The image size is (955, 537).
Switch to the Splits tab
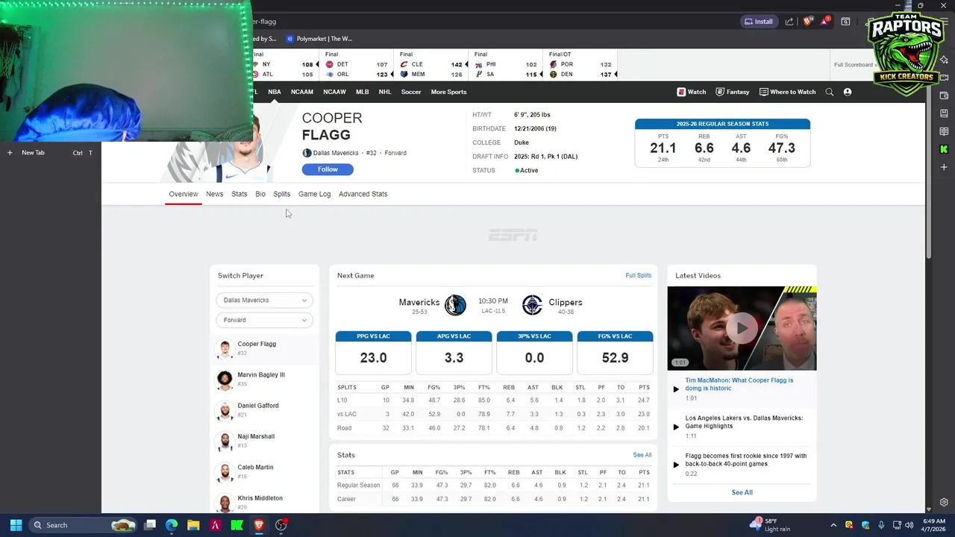(281, 194)
